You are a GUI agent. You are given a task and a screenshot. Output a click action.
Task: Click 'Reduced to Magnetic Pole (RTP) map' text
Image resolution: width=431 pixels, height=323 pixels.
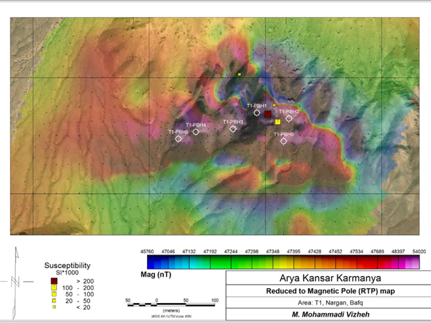330,291
